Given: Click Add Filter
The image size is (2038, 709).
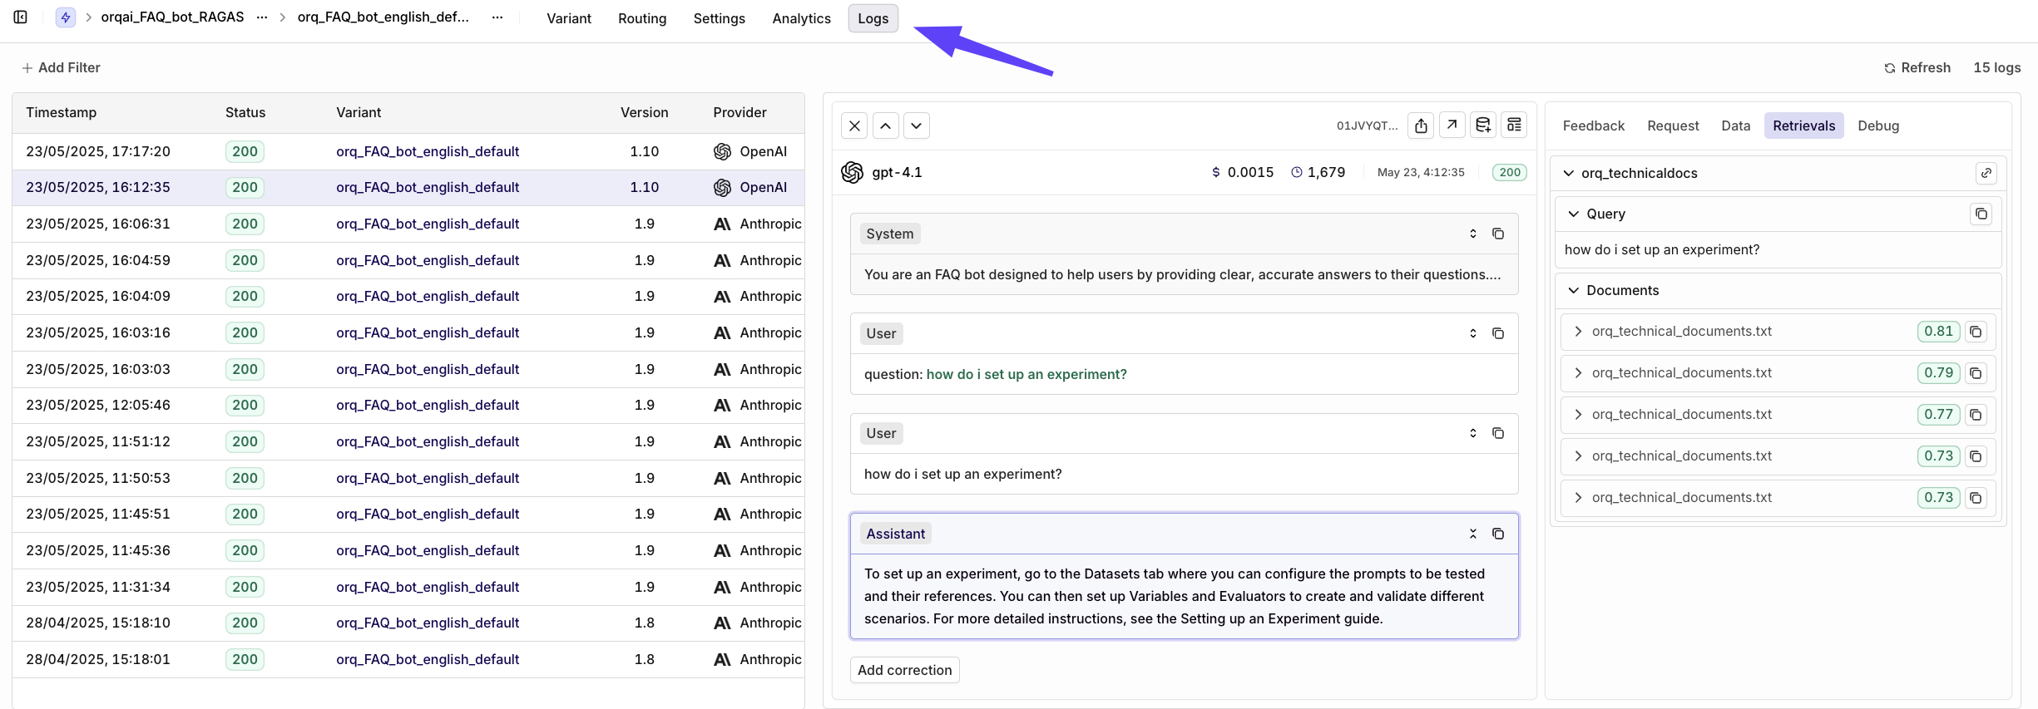Looking at the screenshot, I should [61, 67].
